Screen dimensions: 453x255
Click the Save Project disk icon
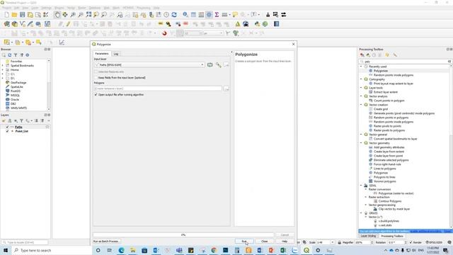pos(22,15)
